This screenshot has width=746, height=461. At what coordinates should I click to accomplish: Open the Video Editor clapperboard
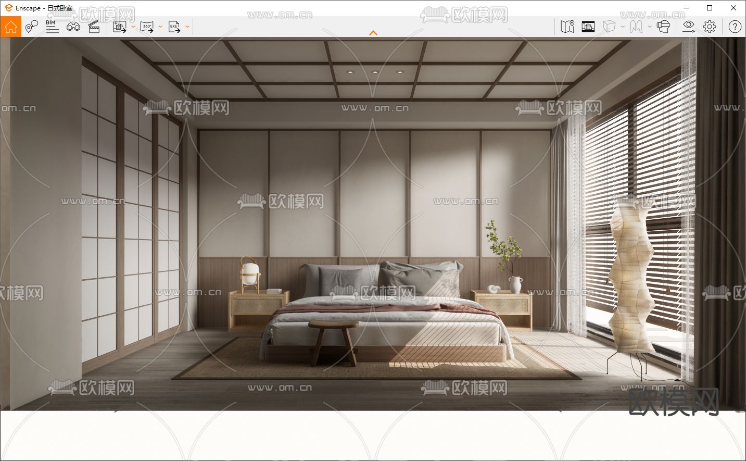(x=94, y=27)
